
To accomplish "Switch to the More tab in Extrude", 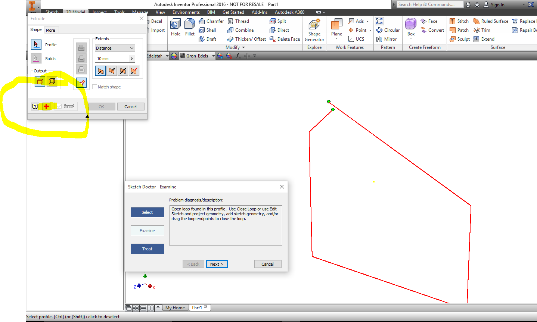I will (51, 30).
